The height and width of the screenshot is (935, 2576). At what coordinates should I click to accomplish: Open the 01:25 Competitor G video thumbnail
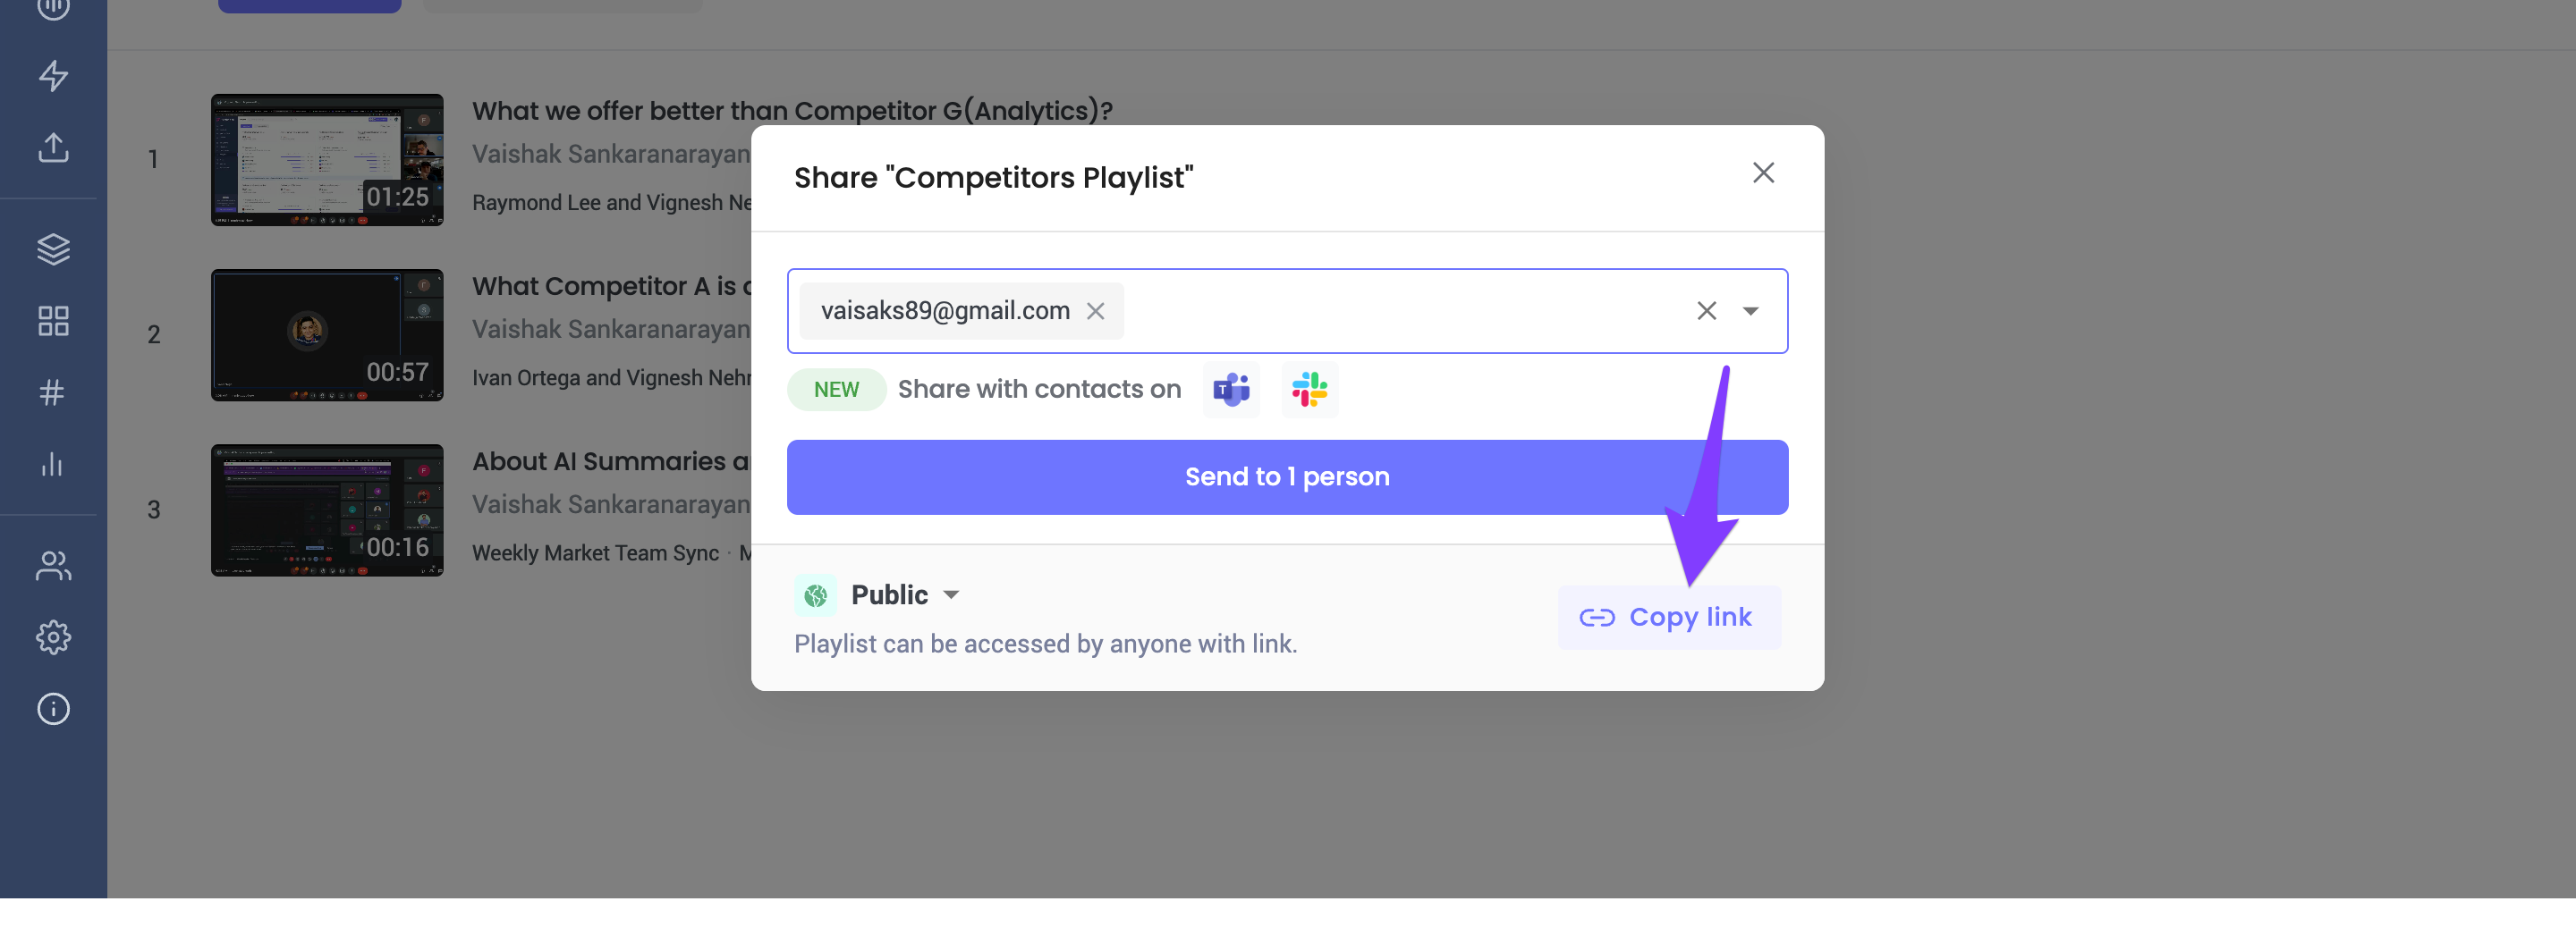point(327,160)
